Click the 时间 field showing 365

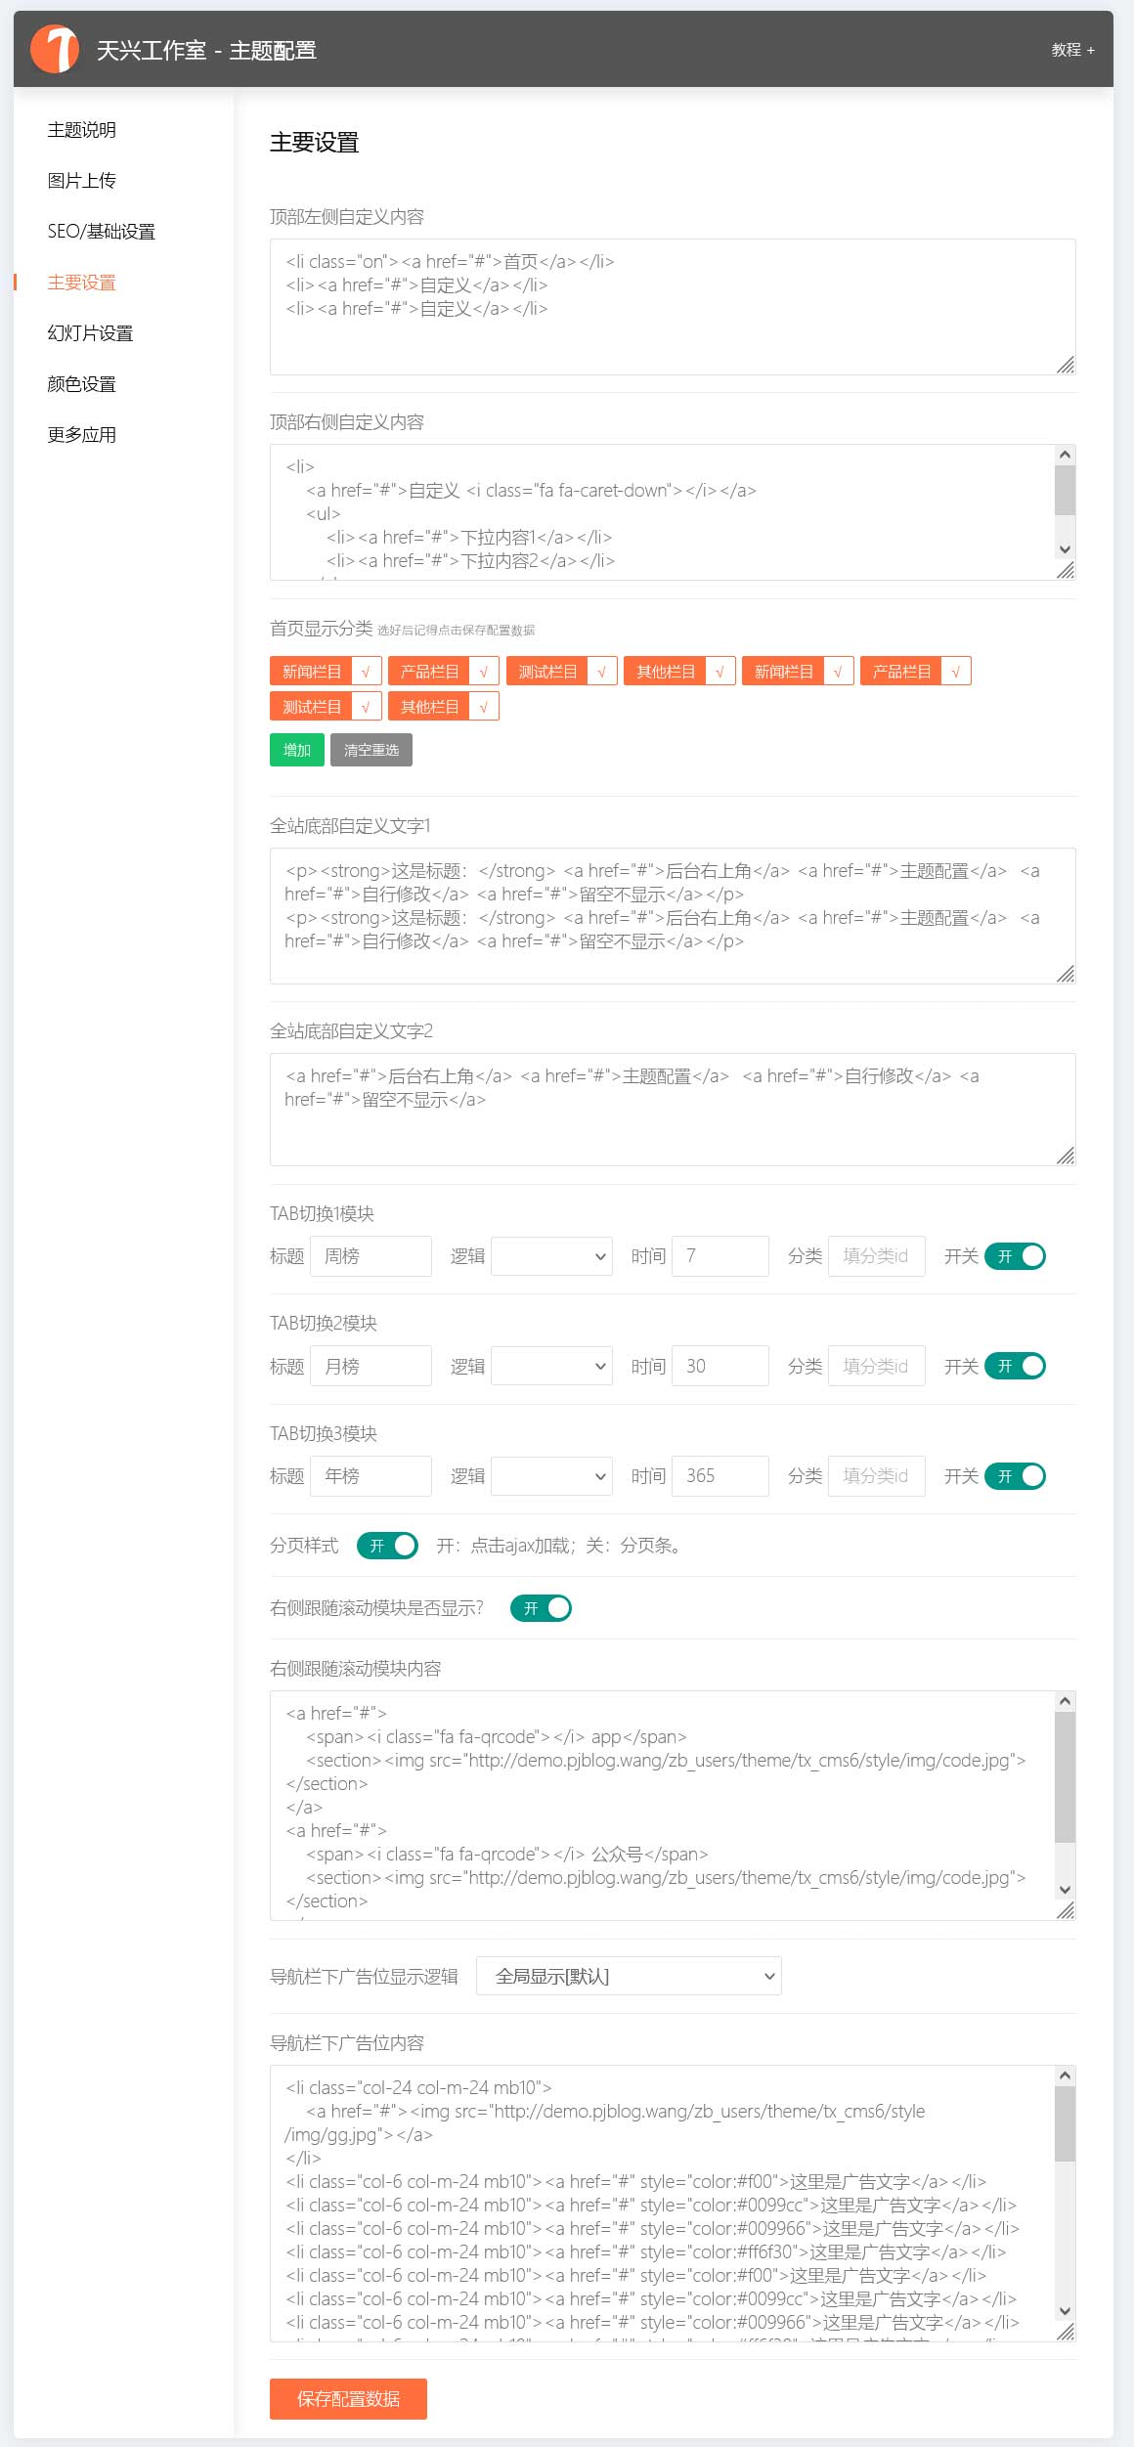(720, 1476)
